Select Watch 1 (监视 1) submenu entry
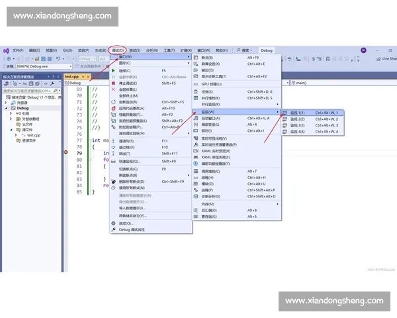The height and width of the screenshot is (318, 397). [313, 113]
